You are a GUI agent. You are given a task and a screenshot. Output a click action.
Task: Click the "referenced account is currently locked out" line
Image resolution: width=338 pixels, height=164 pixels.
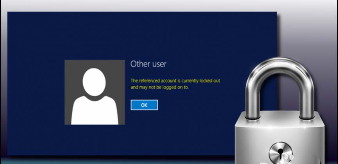tap(175, 80)
